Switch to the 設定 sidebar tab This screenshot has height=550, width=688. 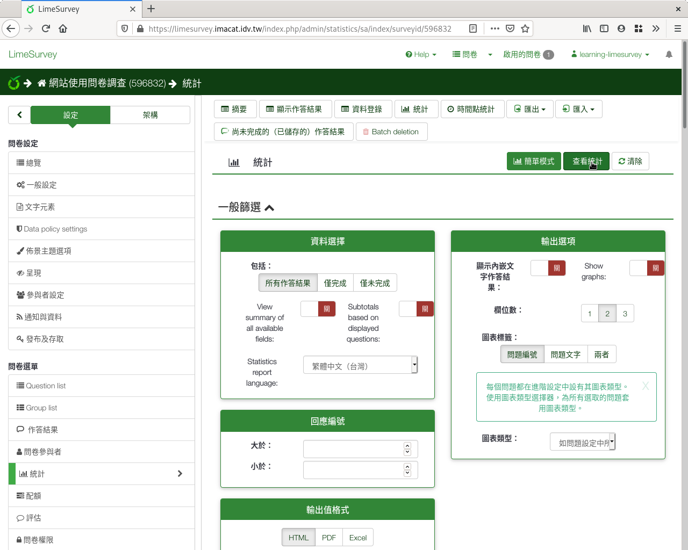[70, 115]
